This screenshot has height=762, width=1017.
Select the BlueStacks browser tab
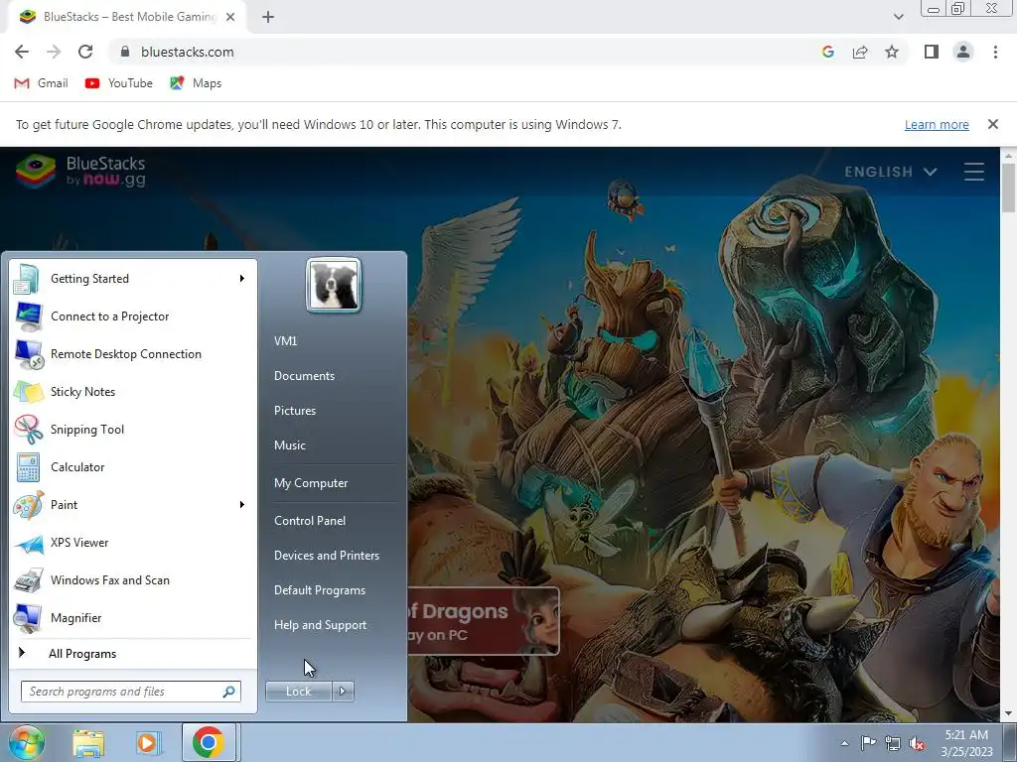pyautogui.click(x=126, y=17)
